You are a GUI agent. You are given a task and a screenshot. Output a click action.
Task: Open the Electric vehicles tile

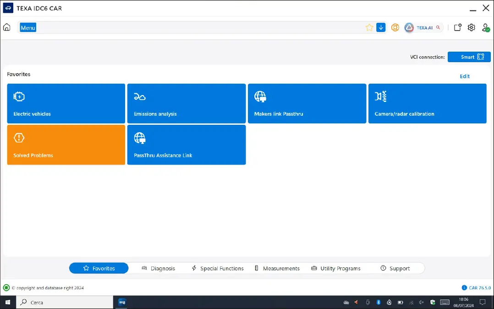click(66, 103)
